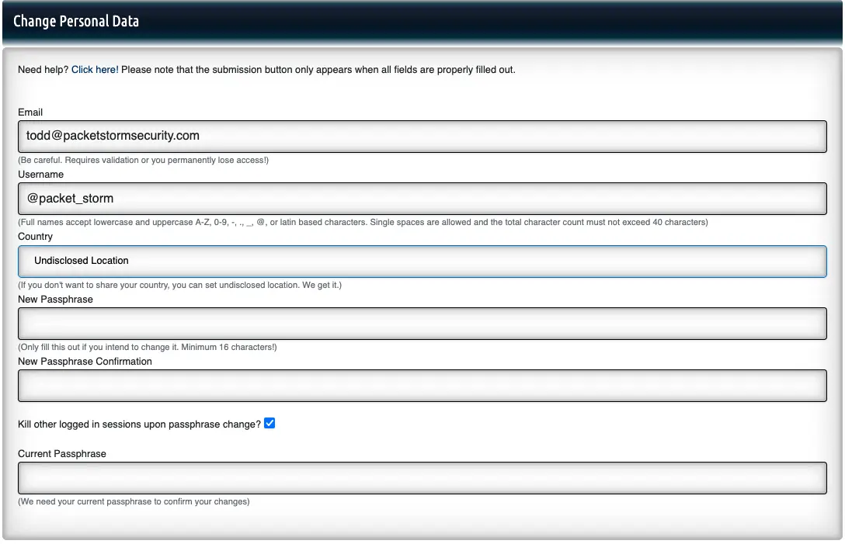Click the username allowed characters hint text
Screen dimensions: 845x544
point(363,223)
